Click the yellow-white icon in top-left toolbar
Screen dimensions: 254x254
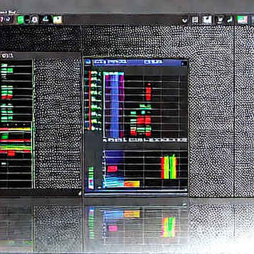(57, 20)
